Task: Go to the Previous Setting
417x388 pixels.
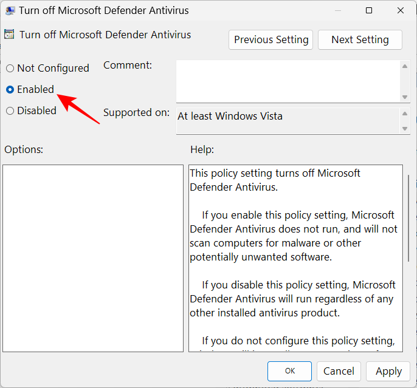Action: (x=271, y=39)
